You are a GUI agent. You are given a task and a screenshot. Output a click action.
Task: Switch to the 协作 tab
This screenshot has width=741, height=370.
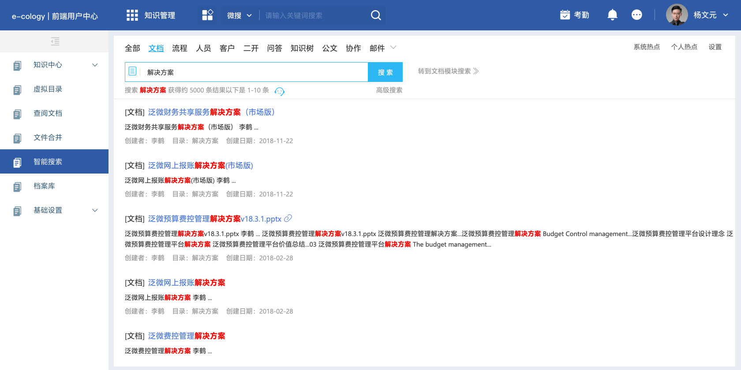[x=353, y=48]
